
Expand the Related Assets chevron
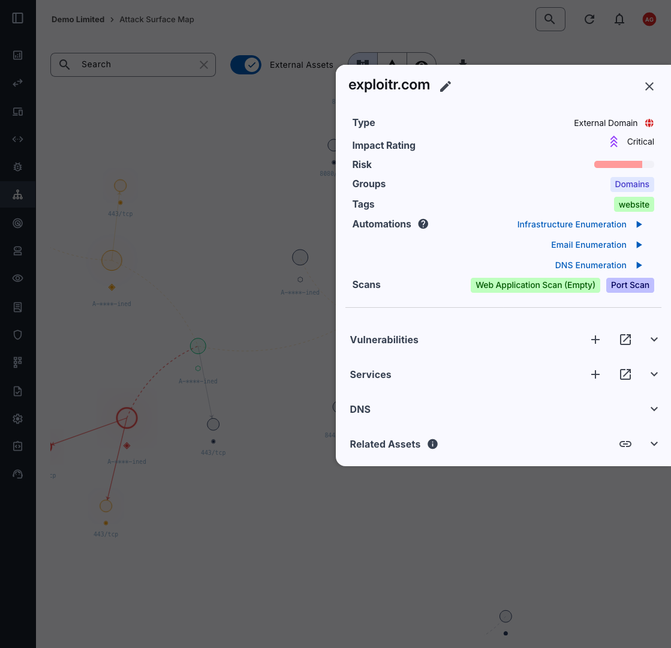pos(654,444)
